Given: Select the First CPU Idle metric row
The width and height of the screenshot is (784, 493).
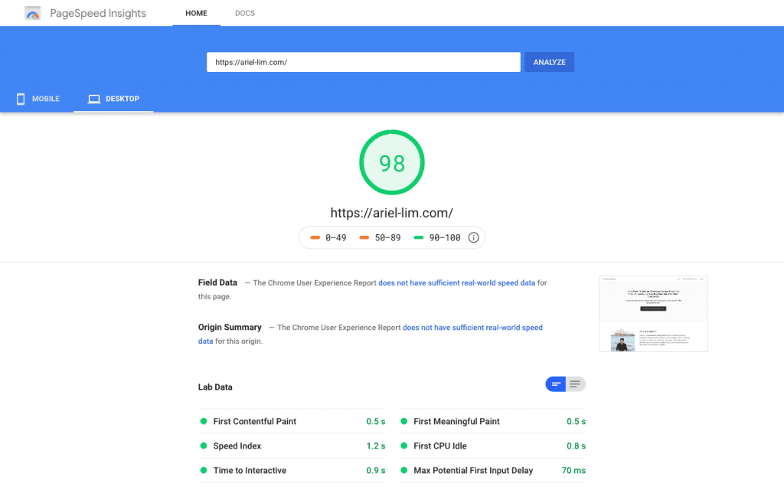Looking at the screenshot, I should tap(492, 446).
